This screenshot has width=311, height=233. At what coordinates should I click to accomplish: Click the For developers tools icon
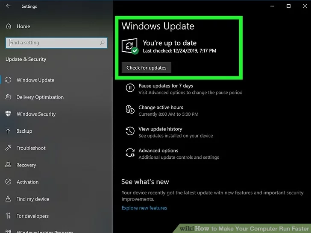pos(8,216)
